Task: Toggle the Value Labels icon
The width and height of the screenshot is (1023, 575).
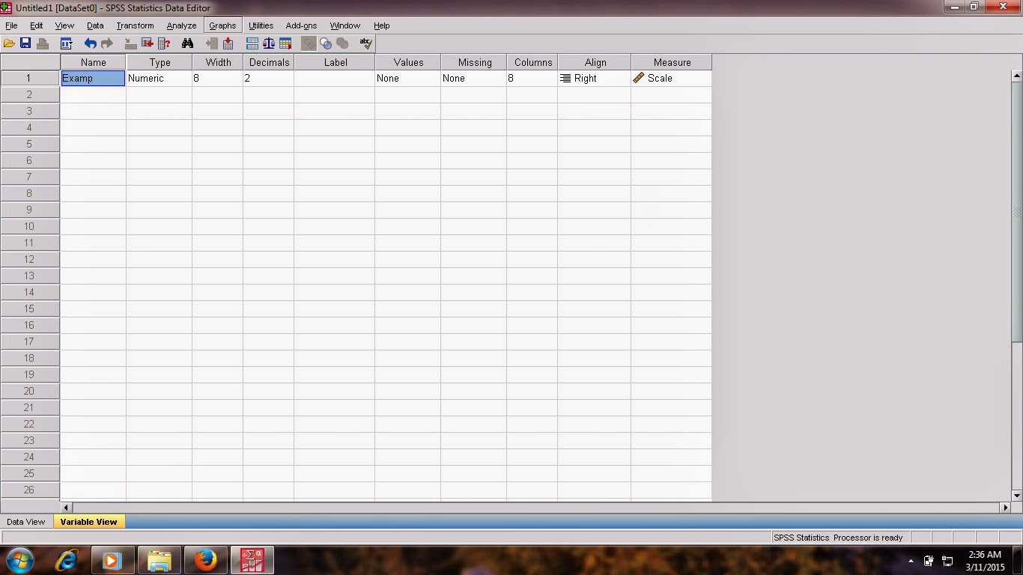Action: point(309,43)
